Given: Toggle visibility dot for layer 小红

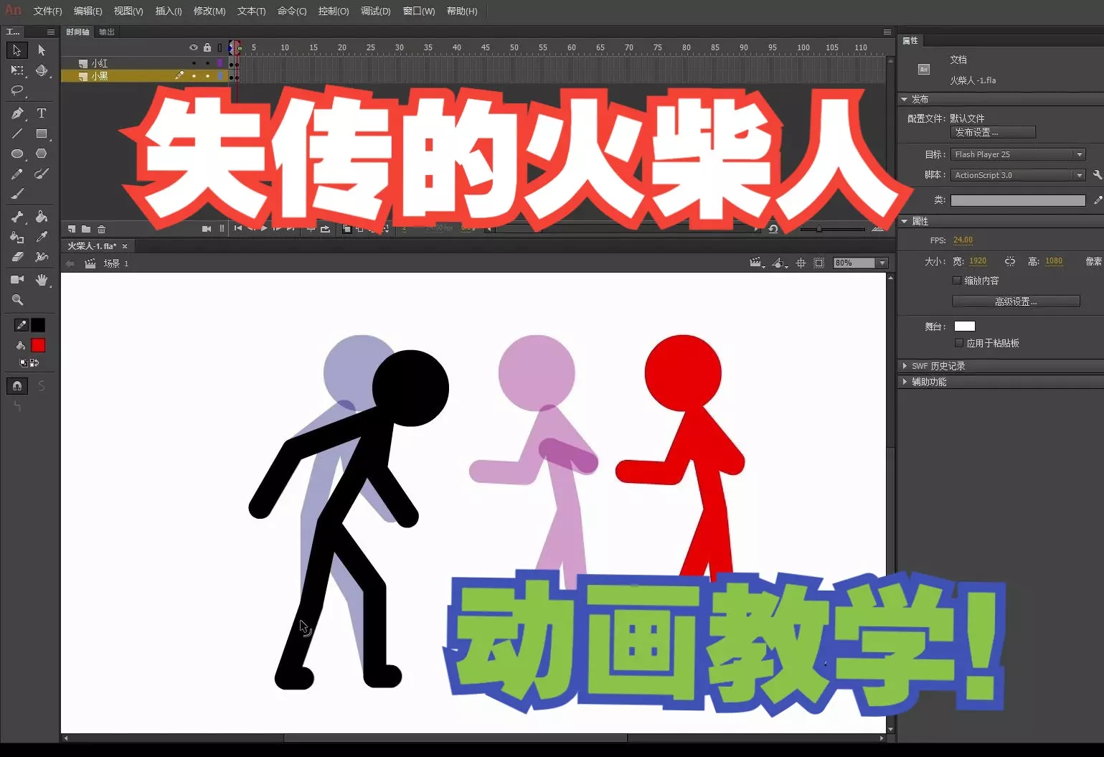Looking at the screenshot, I should 194,63.
